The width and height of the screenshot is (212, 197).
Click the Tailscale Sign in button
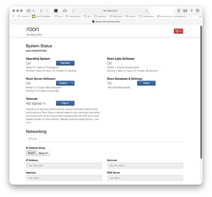[65, 103]
